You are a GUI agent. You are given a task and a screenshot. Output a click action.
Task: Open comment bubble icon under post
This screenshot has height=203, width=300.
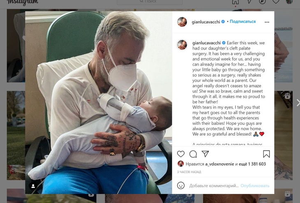pyautogui.click(x=193, y=154)
